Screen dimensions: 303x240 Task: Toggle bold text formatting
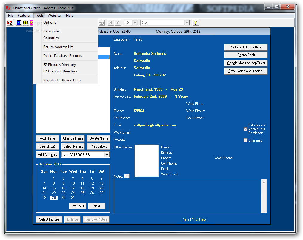tap(110, 23)
